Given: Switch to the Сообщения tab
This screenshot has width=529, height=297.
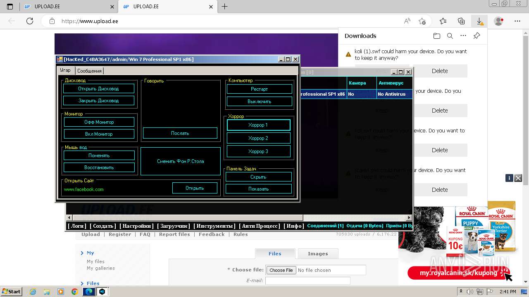Looking at the screenshot, I should 89,71.
